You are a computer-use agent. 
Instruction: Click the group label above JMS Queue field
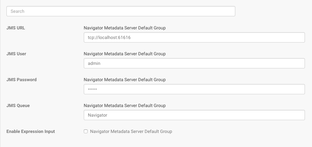coord(125,105)
